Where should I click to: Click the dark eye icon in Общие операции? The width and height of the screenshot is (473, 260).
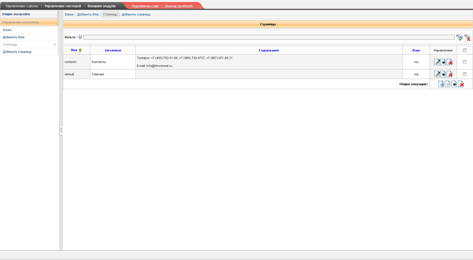pyautogui.click(x=454, y=84)
